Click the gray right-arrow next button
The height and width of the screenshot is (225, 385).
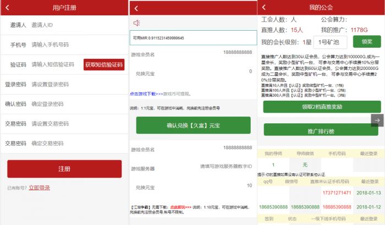[377, 120]
